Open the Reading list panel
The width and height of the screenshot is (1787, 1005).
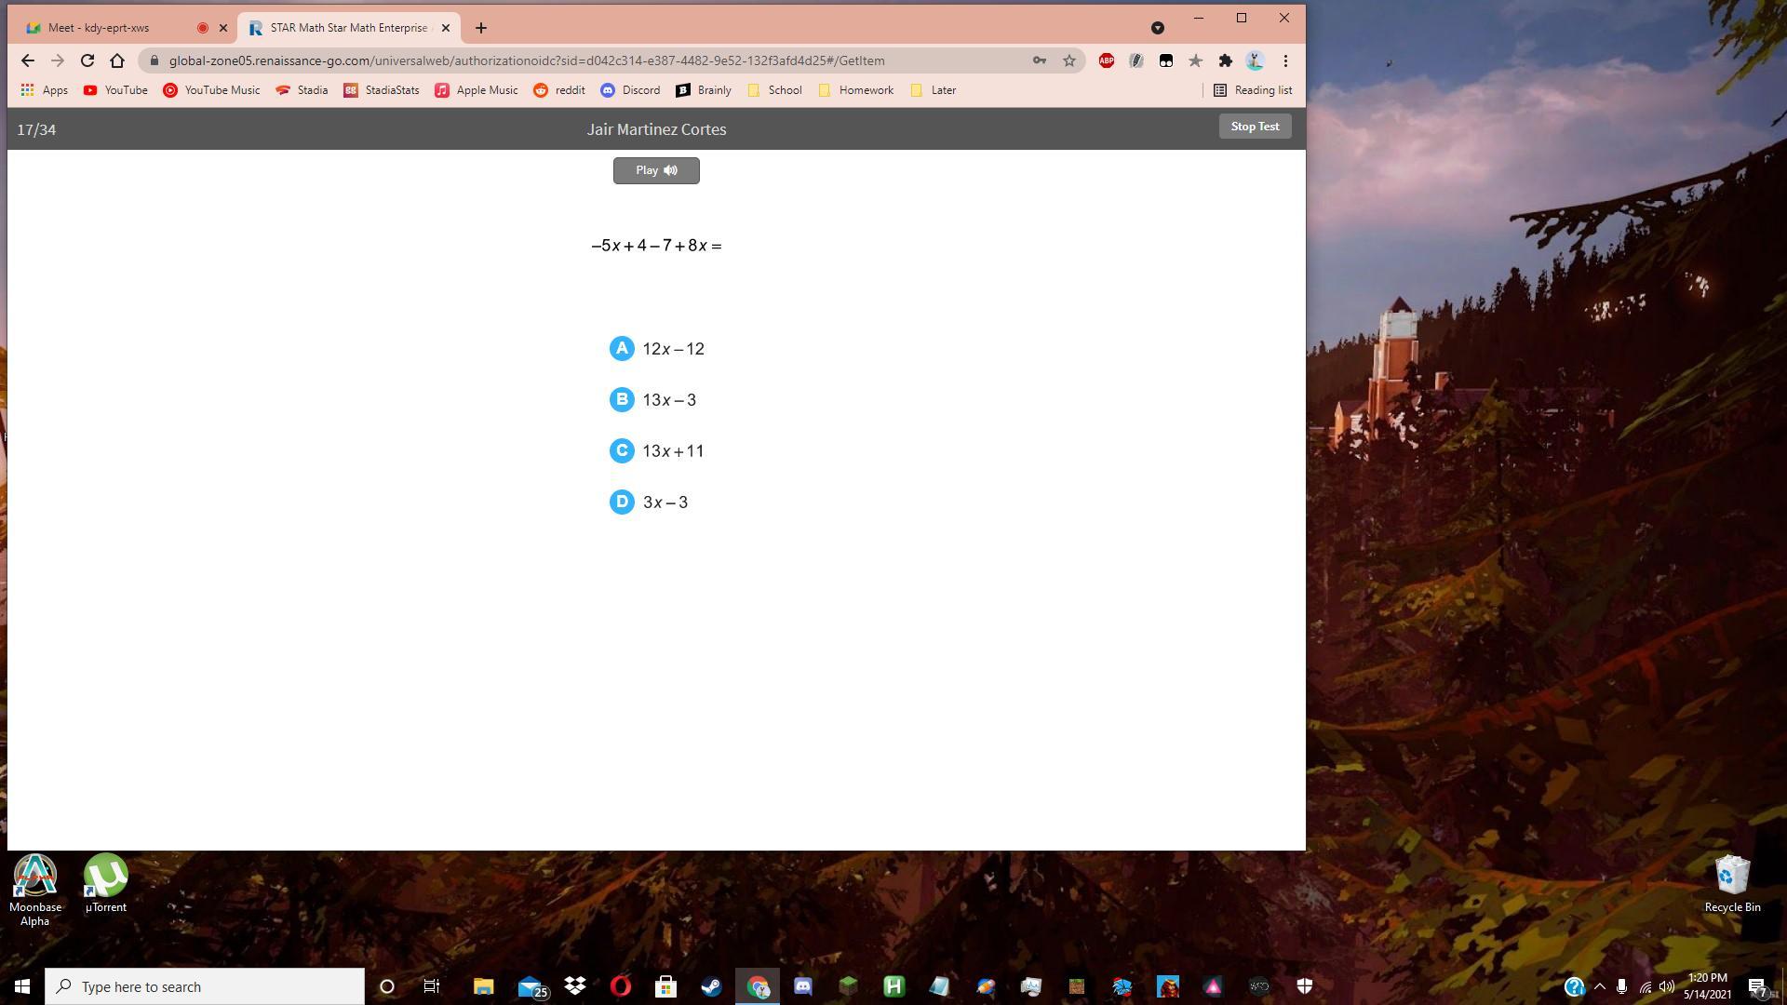pos(1253,90)
